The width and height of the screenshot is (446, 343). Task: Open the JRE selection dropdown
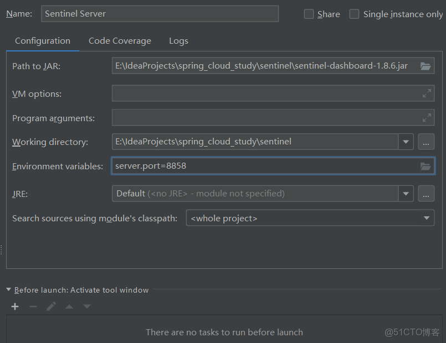point(406,194)
